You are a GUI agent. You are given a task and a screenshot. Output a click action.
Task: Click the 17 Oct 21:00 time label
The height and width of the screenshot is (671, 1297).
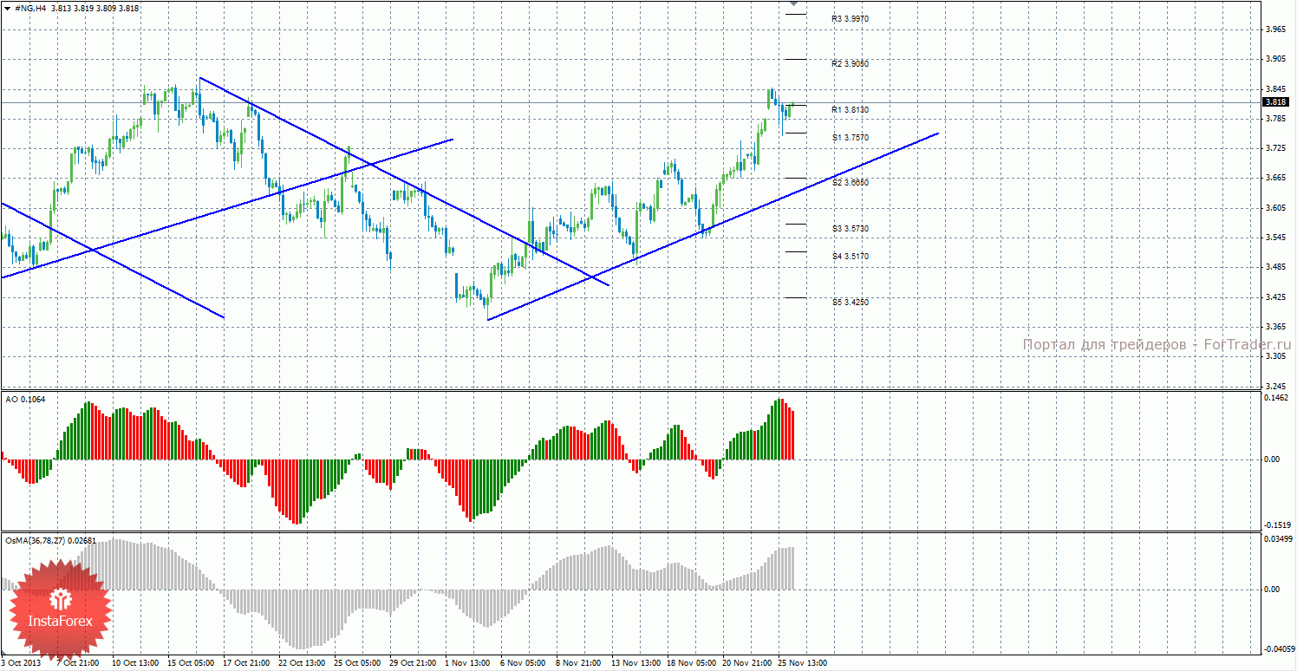pyautogui.click(x=244, y=663)
